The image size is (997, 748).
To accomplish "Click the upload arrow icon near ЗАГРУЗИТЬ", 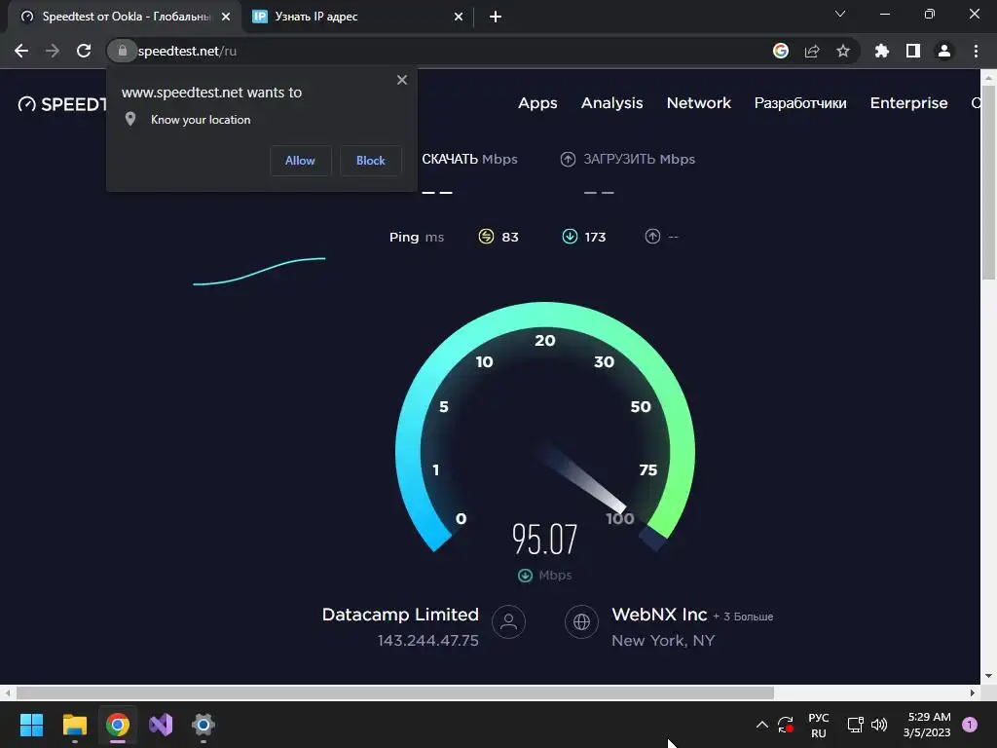I will [568, 159].
